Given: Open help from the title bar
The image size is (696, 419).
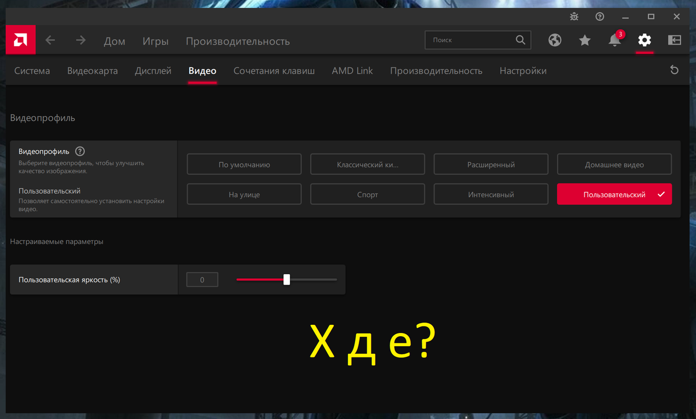Looking at the screenshot, I should (599, 16).
